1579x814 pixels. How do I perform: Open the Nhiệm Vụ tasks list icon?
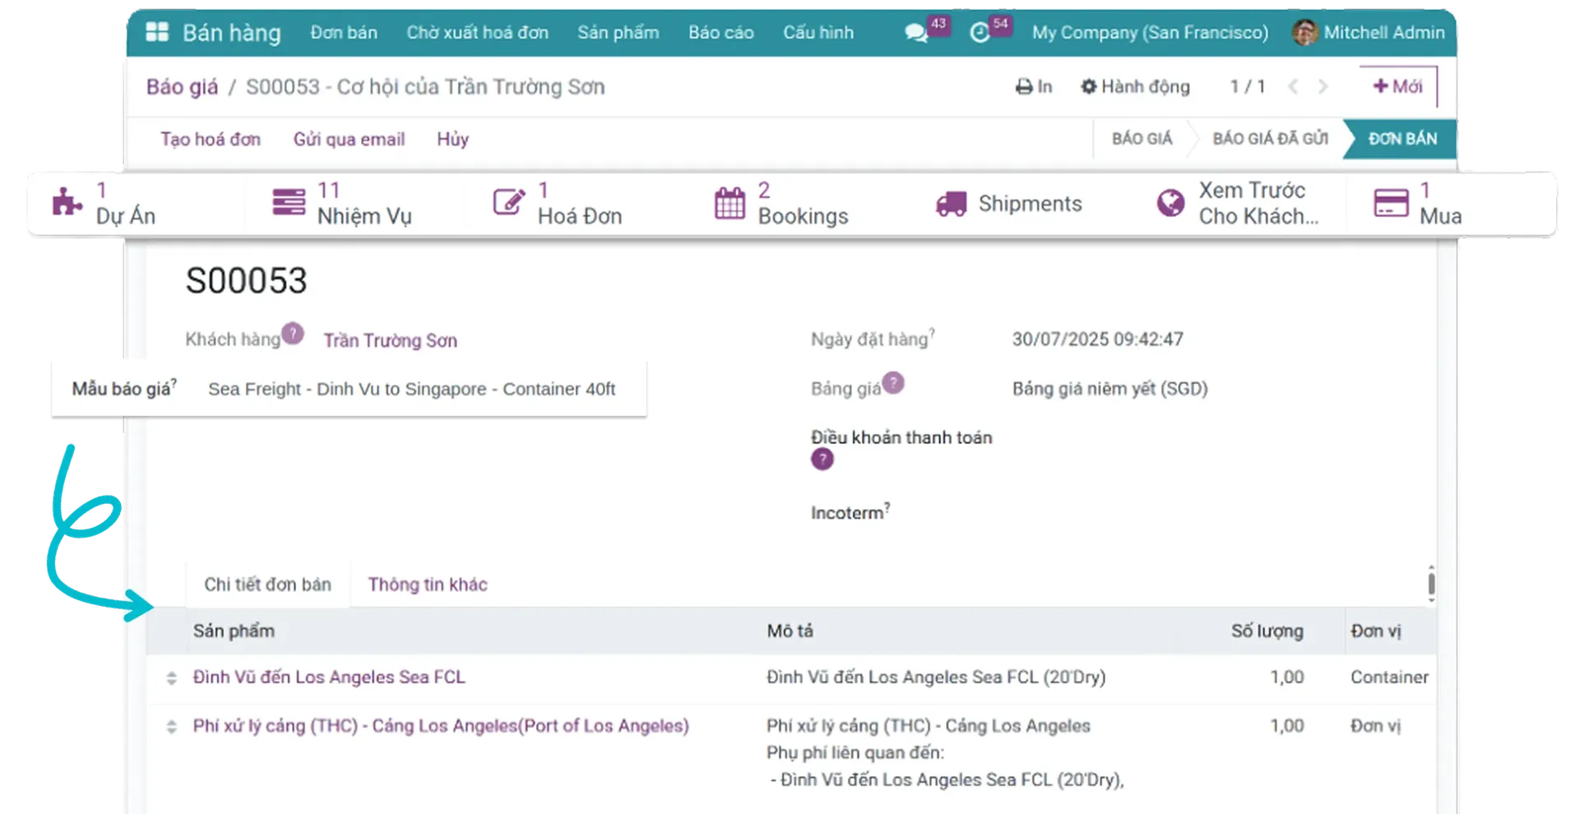(288, 202)
